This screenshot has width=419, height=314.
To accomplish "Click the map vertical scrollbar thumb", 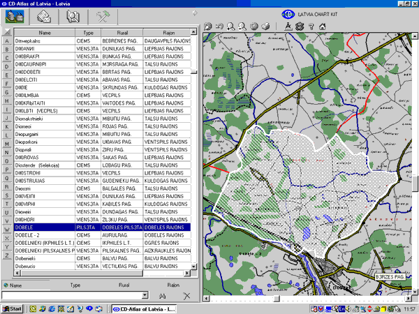I will (415, 184).
